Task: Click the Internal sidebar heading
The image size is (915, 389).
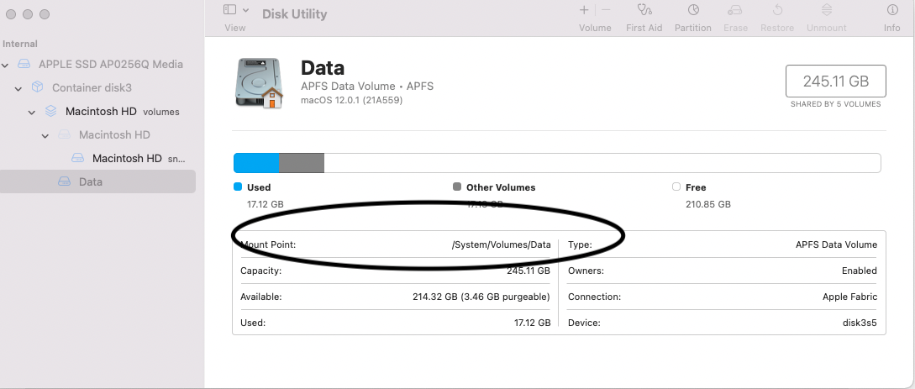Action: click(20, 44)
